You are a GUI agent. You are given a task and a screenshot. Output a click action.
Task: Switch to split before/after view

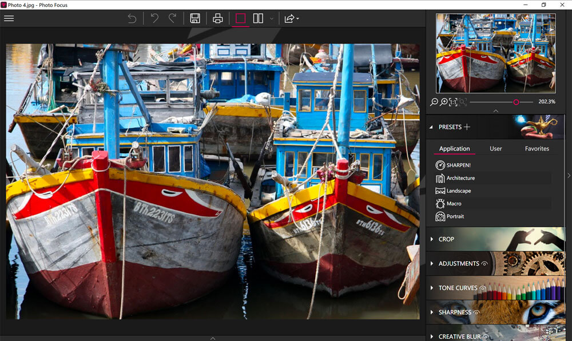pos(258,18)
